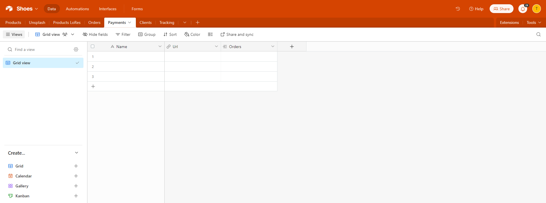546x203 pixels.
Task: Select the Orders cell in row 3
Action: tap(249, 76)
